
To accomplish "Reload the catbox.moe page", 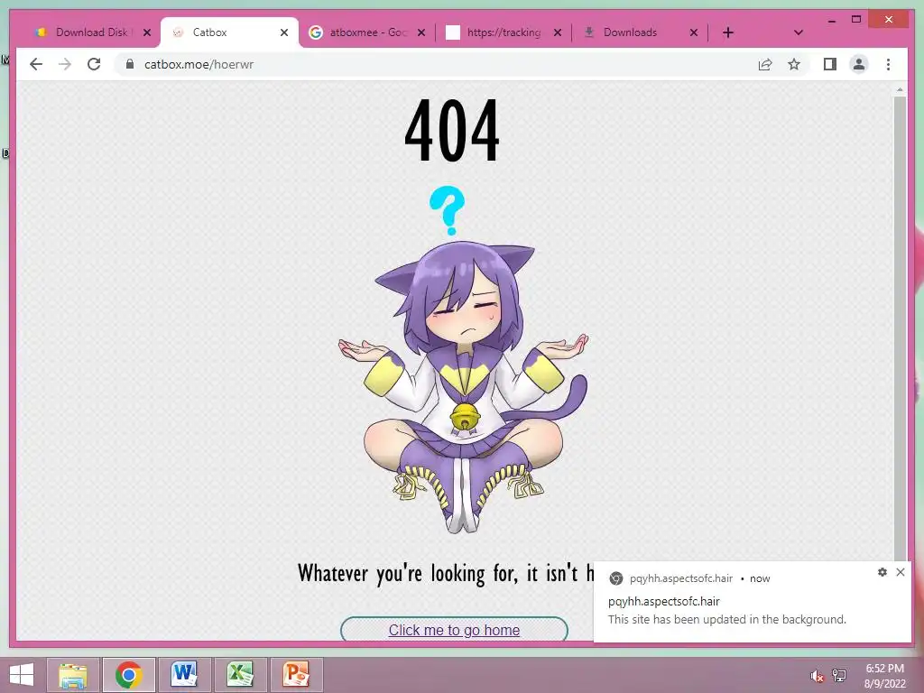I will (94, 64).
